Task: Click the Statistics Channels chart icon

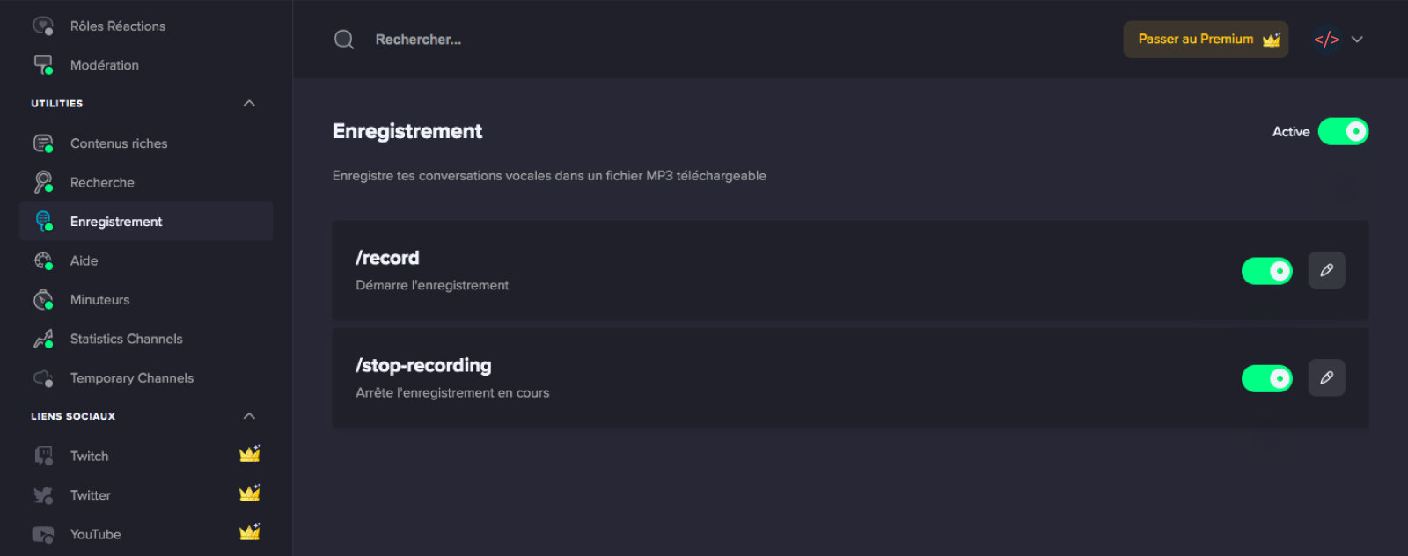Action: (43, 339)
